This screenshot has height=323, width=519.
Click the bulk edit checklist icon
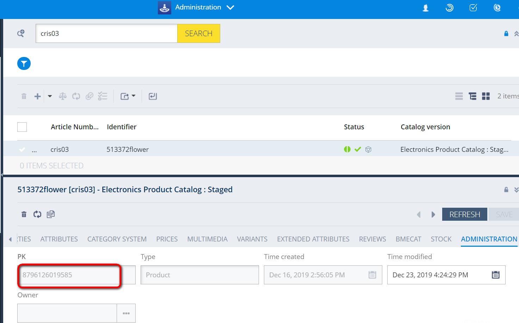(103, 96)
